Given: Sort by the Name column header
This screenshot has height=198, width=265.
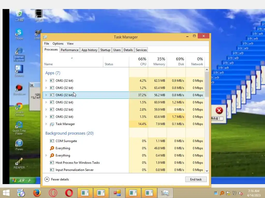Looking at the screenshot, I should click(73, 62).
